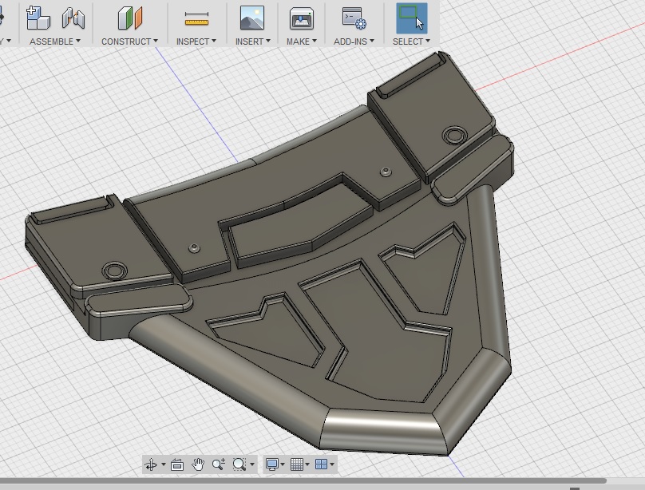Click the Grid and Snaps icon
The image size is (645, 490).
(297, 464)
